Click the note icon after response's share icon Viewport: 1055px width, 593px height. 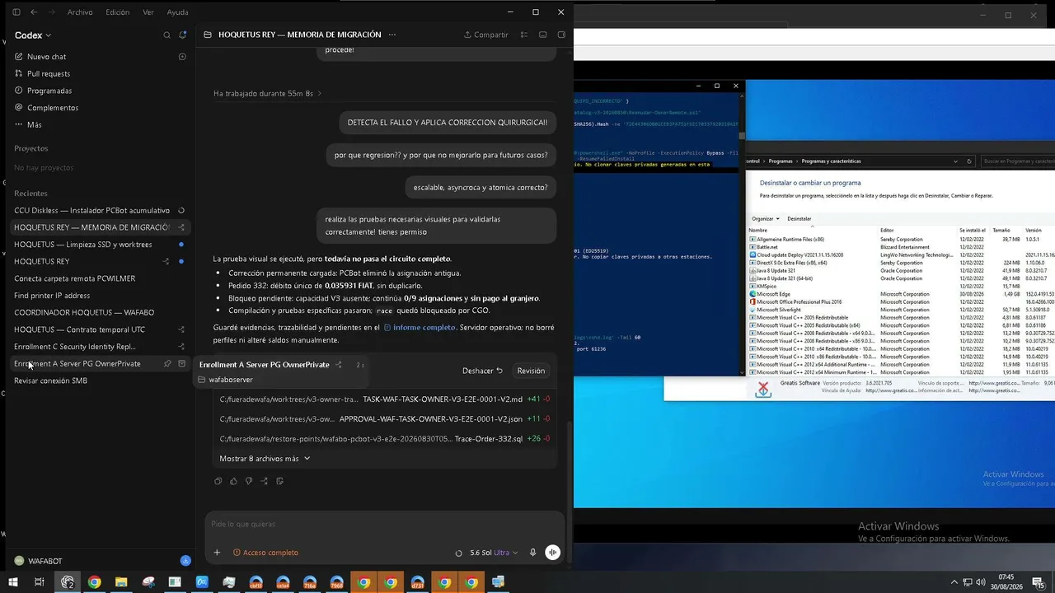tap(280, 481)
